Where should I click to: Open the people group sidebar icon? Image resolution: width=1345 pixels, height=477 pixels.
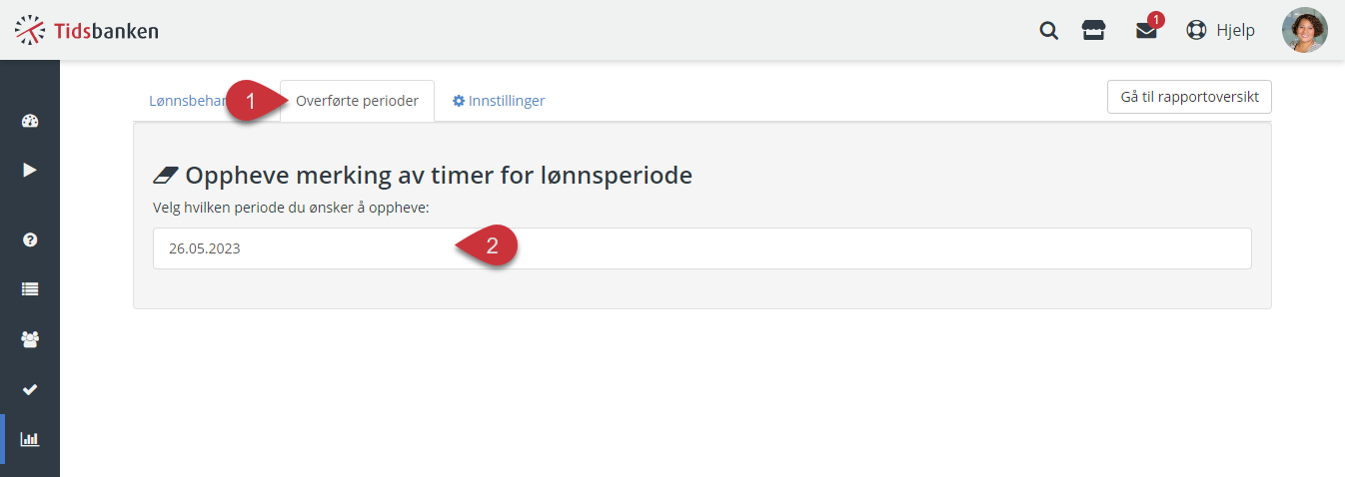pyautogui.click(x=30, y=339)
